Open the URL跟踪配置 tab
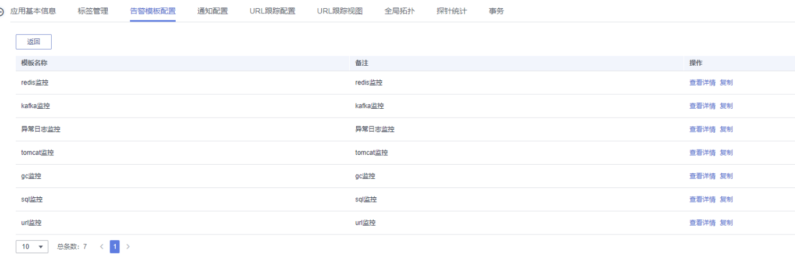Image resolution: width=795 pixels, height=263 pixels. pos(272,11)
